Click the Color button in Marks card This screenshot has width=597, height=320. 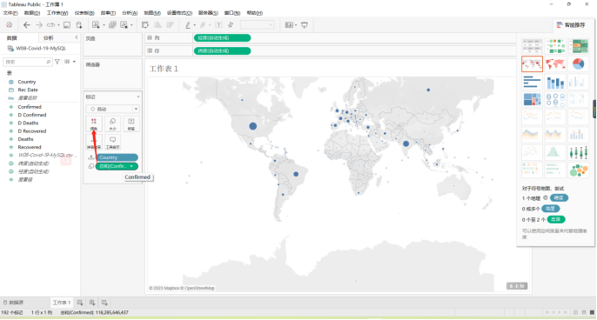[94, 124]
